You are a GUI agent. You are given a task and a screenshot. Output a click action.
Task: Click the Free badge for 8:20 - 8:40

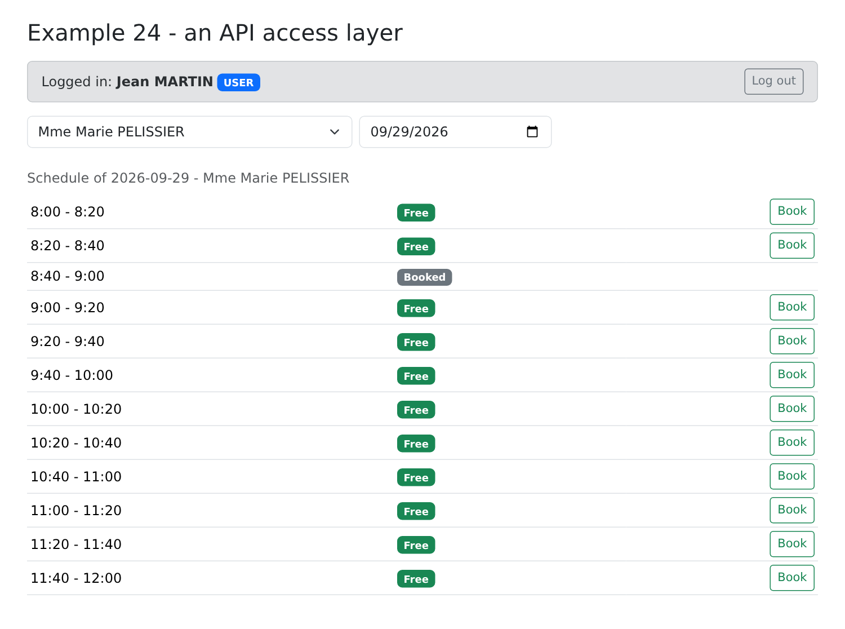pos(416,246)
